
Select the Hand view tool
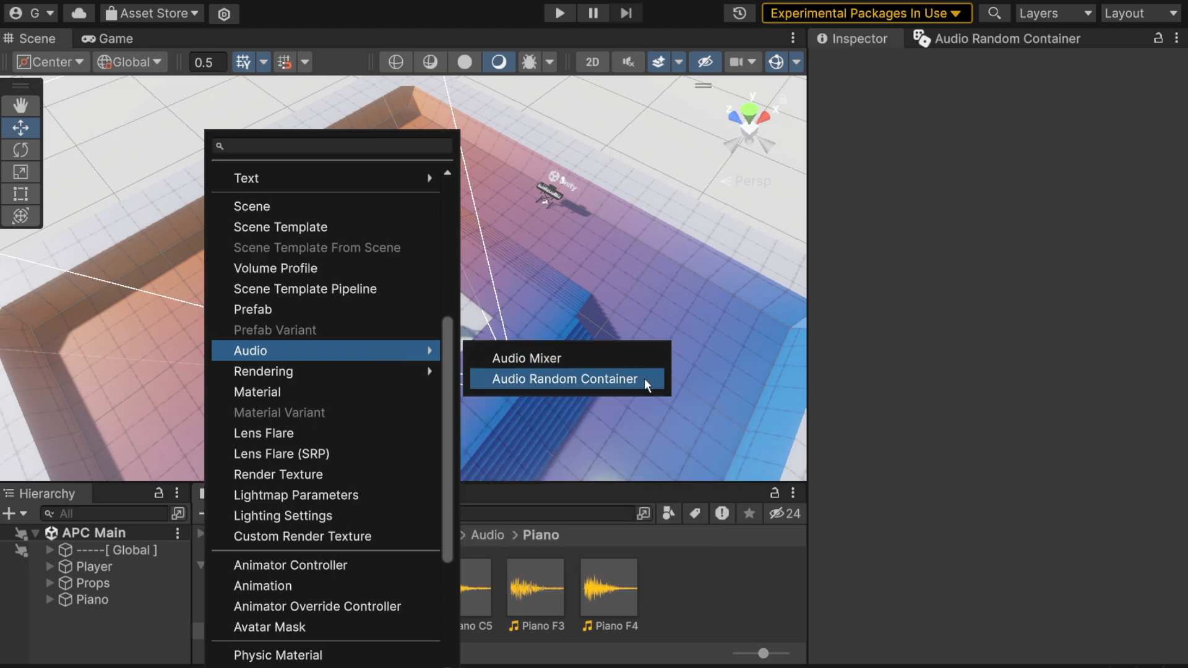point(20,106)
